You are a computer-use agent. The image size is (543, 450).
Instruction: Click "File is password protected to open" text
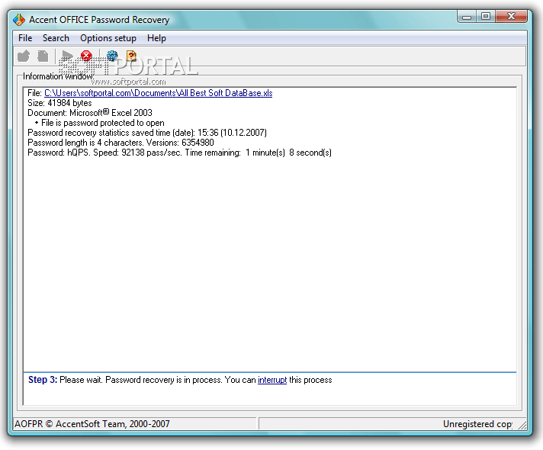coord(102,123)
